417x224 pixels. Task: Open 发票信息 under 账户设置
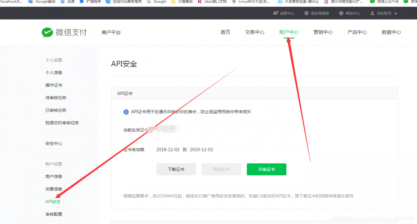click(54, 189)
